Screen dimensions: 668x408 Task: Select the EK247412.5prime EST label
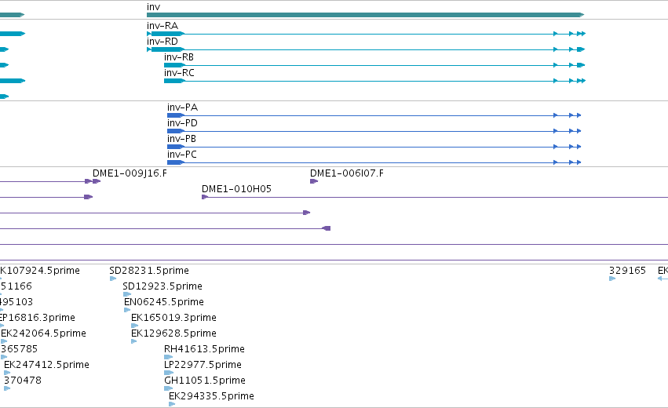[x=47, y=366]
